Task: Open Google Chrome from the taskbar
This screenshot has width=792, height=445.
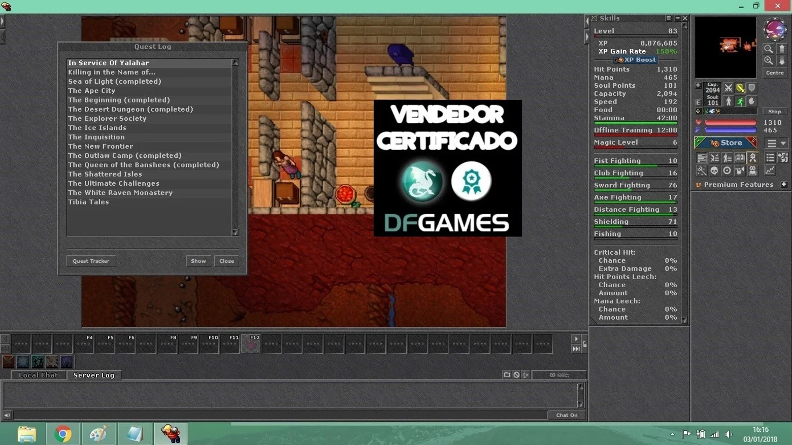Action: pyautogui.click(x=63, y=434)
